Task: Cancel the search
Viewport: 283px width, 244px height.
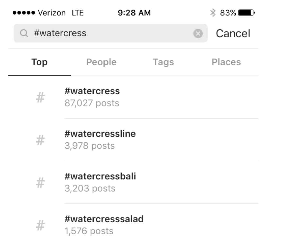Action: [233, 33]
